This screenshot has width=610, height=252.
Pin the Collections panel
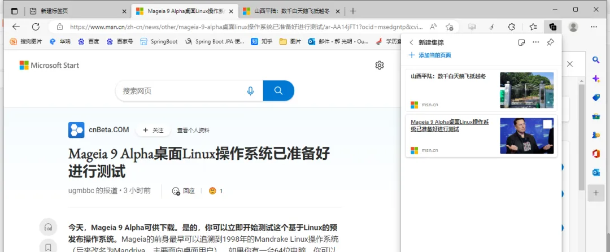click(x=550, y=42)
